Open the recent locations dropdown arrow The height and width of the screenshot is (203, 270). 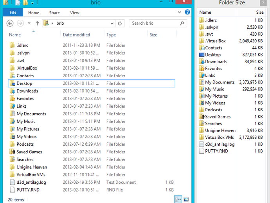29,23
